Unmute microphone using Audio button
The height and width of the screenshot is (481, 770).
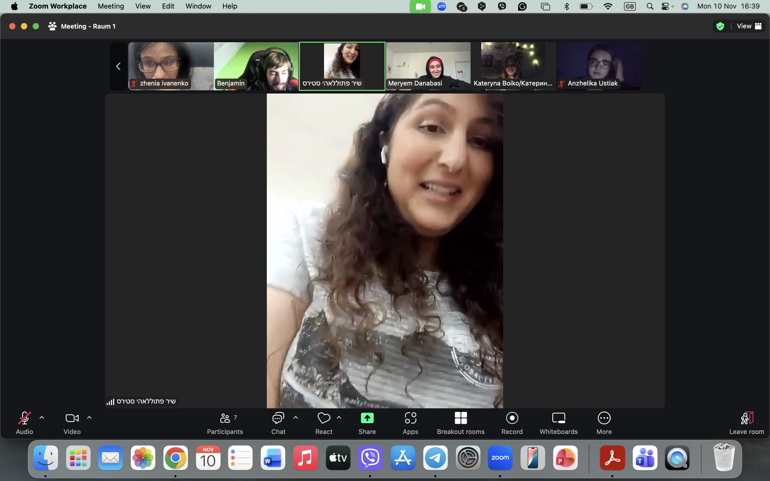click(x=25, y=423)
